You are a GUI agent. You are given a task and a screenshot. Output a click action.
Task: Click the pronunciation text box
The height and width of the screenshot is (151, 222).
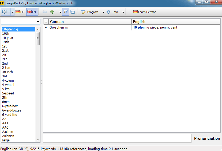pyautogui.click(x=117, y=138)
